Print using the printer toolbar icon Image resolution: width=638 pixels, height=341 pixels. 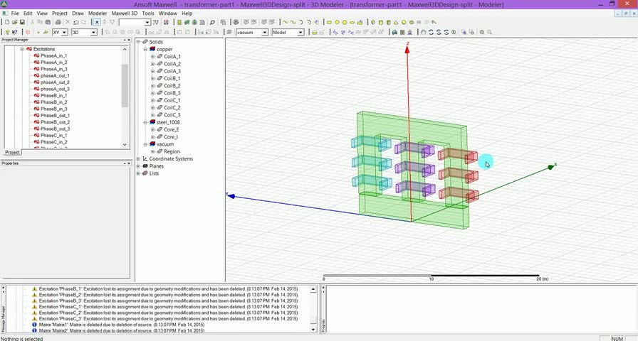pos(58,22)
